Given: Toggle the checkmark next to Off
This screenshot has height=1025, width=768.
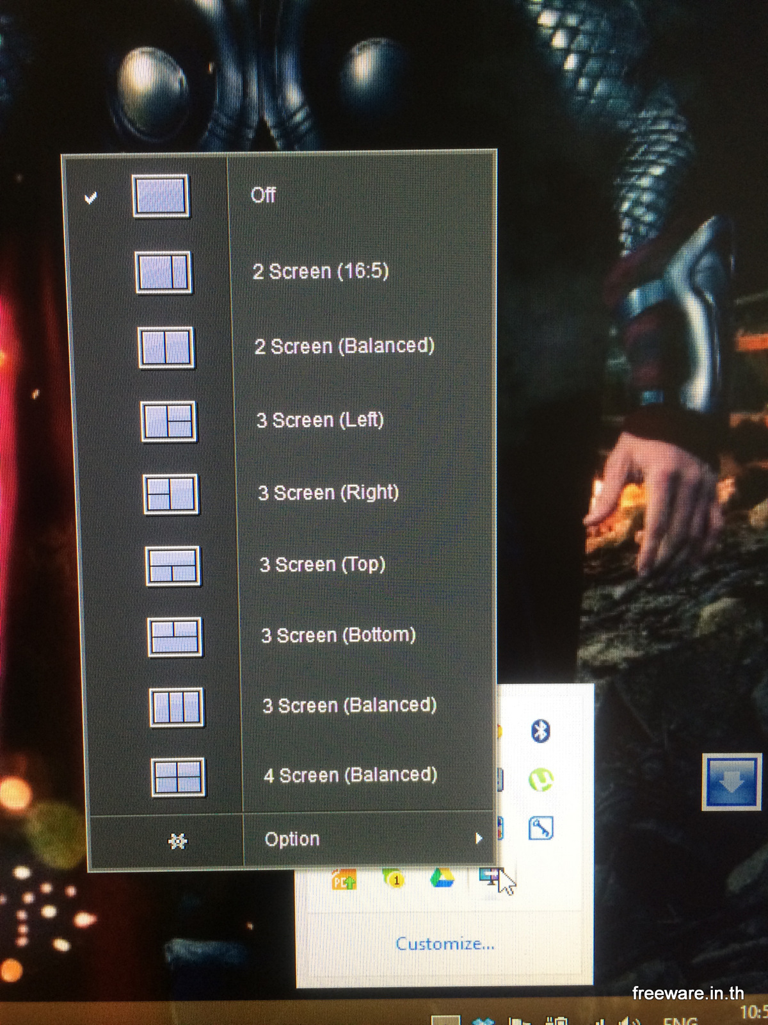Looking at the screenshot, I should [91, 197].
